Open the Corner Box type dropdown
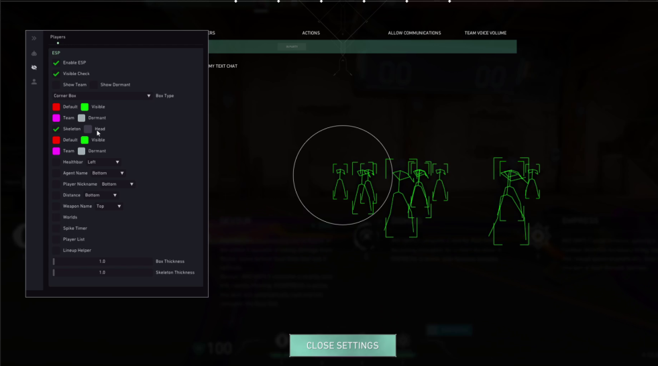This screenshot has height=366, width=658. point(102,96)
